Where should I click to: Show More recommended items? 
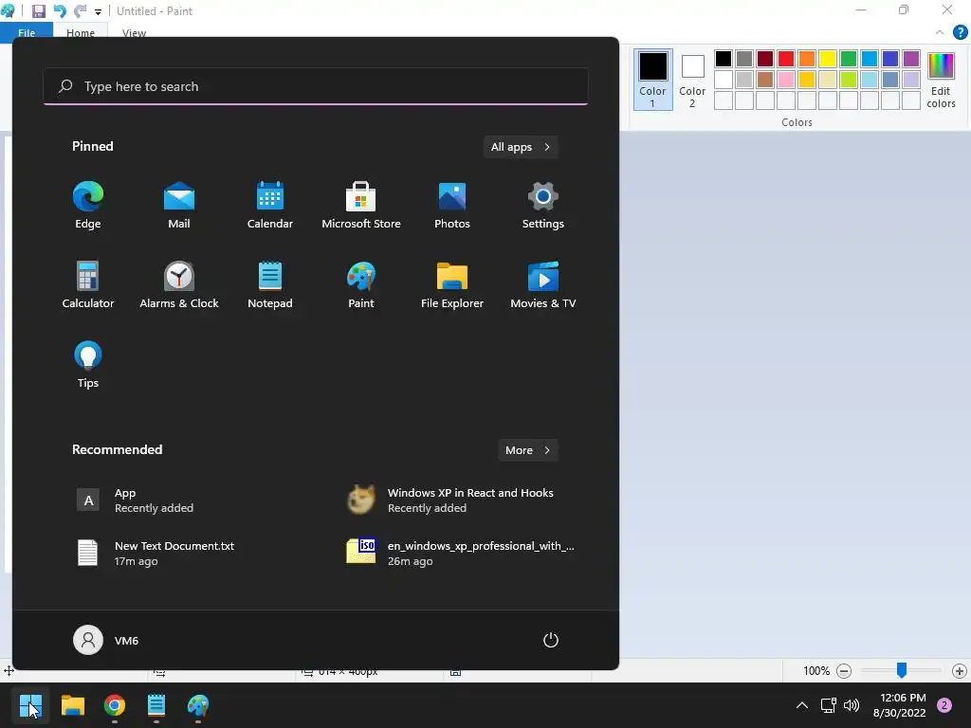click(x=527, y=450)
